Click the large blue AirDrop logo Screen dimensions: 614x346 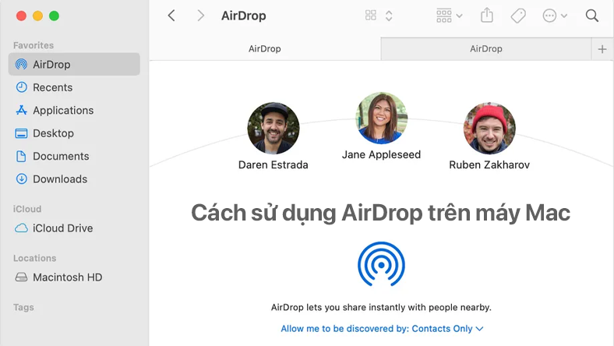point(381,264)
